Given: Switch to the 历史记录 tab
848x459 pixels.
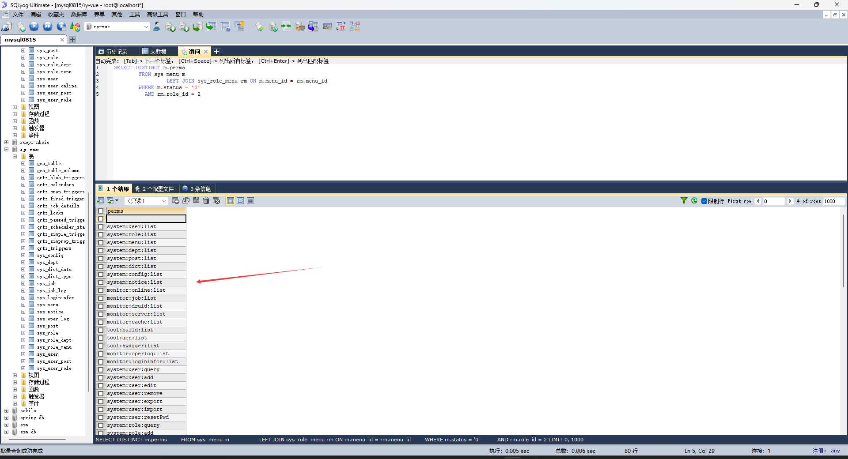Looking at the screenshot, I should (x=117, y=52).
